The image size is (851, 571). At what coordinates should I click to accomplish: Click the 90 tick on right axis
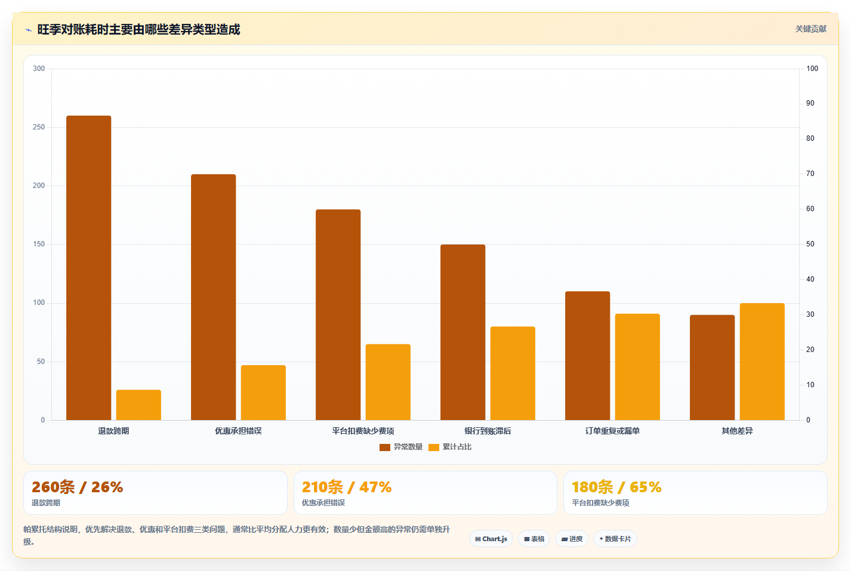810,103
